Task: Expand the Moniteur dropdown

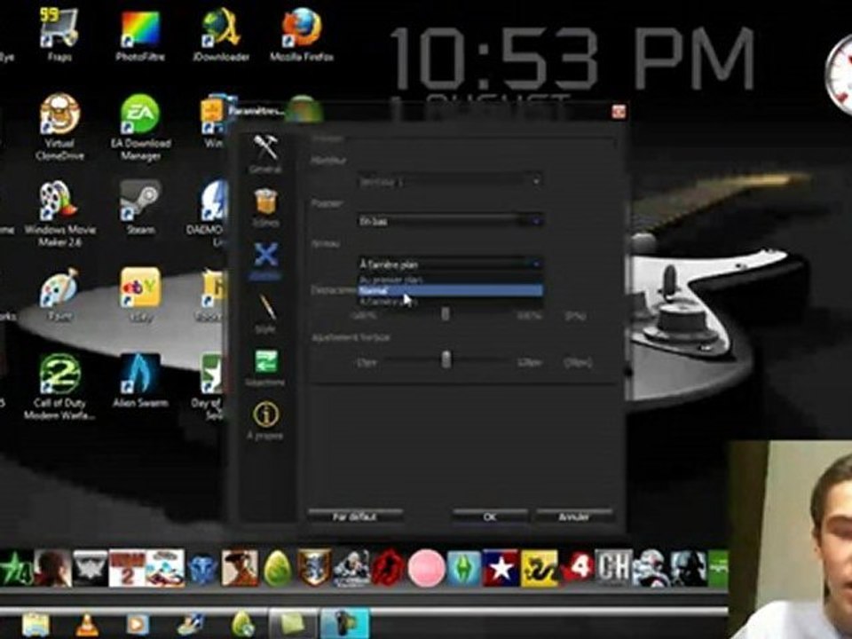Action: click(x=451, y=181)
